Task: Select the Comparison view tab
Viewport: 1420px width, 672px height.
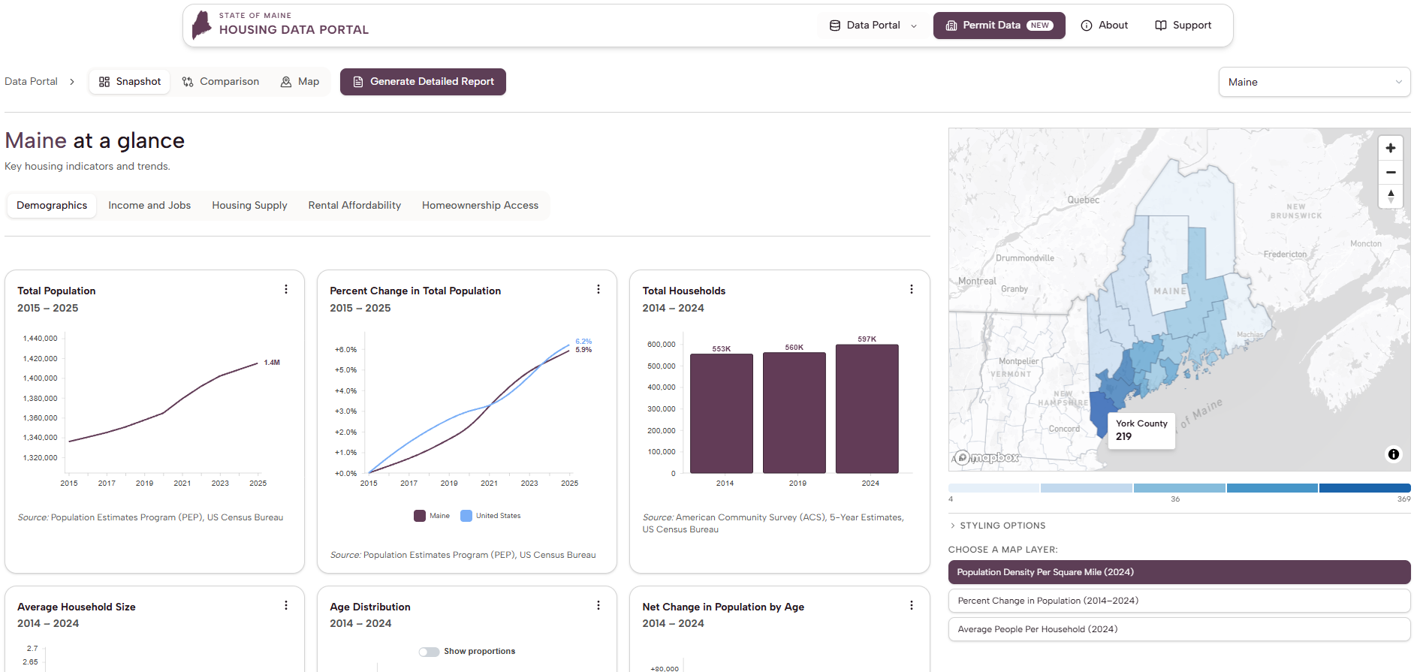Action: pyautogui.click(x=221, y=82)
